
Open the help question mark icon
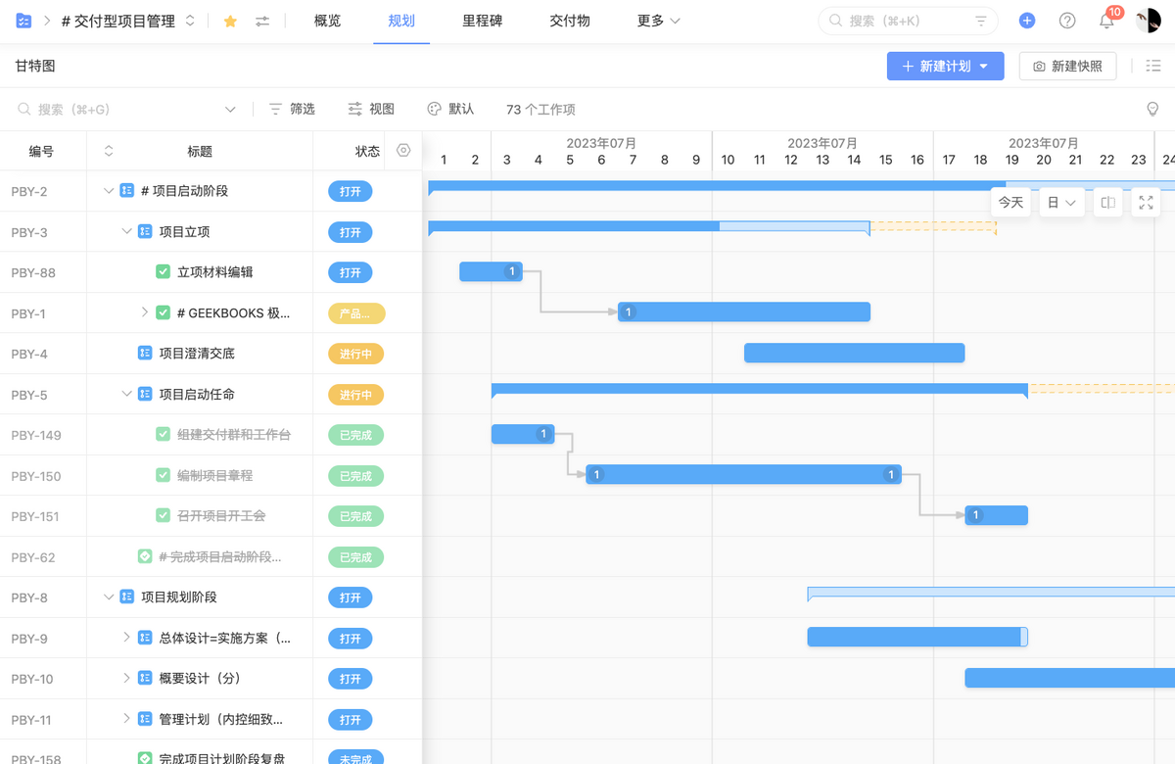(1066, 20)
